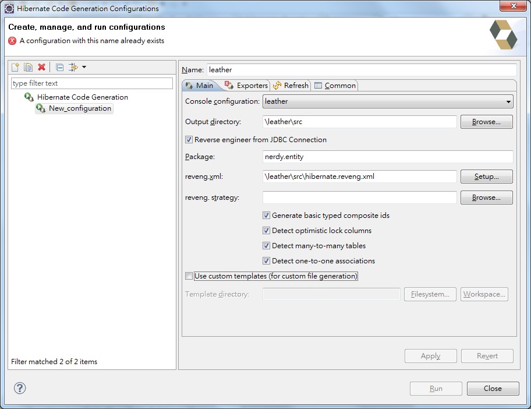Switch to the Common tab

click(x=335, y=86)
